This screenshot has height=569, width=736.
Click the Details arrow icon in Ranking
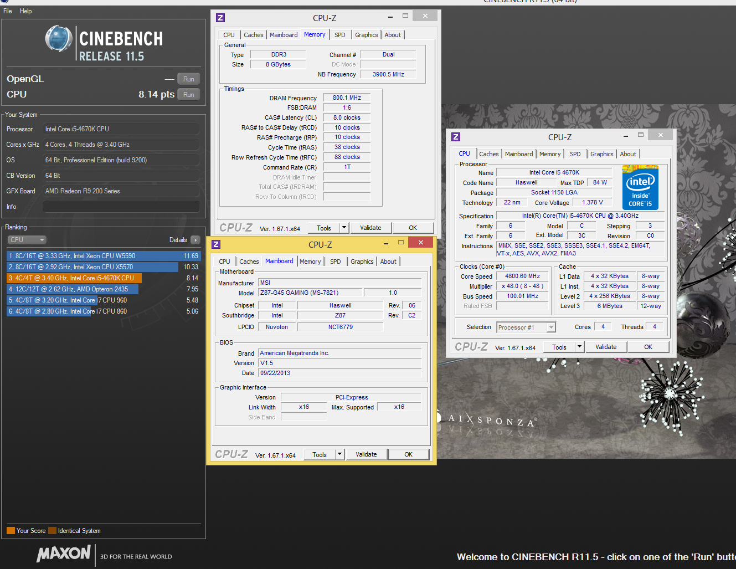pyautogui.click(x=195, y=240)
